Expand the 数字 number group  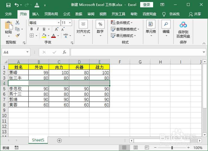100,28
